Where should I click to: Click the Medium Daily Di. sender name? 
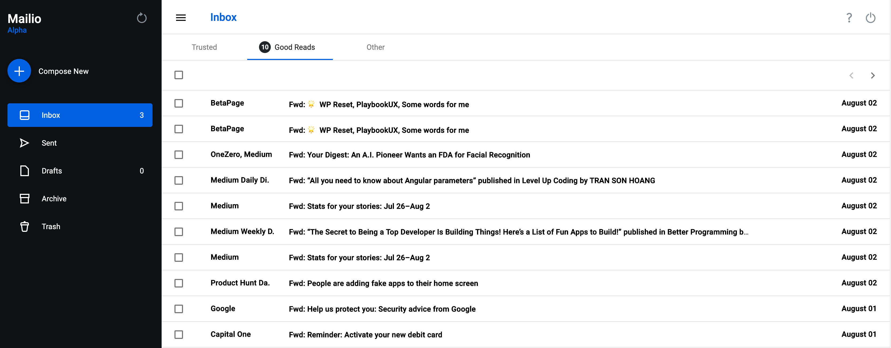pyautogui.click(x=240, y=180)
